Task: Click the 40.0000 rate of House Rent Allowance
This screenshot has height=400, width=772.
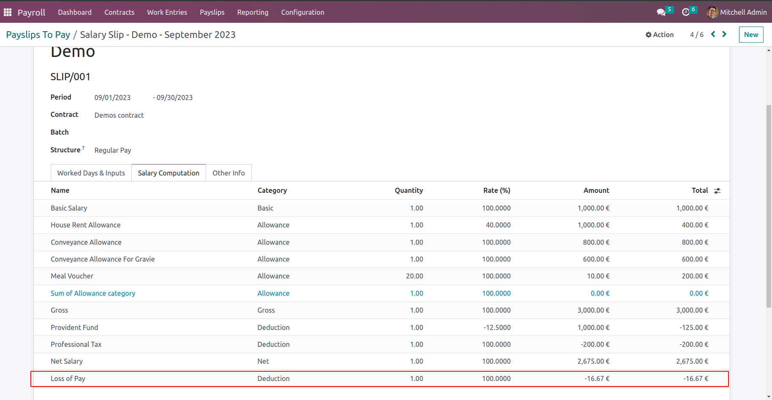Action: (498, 225)
